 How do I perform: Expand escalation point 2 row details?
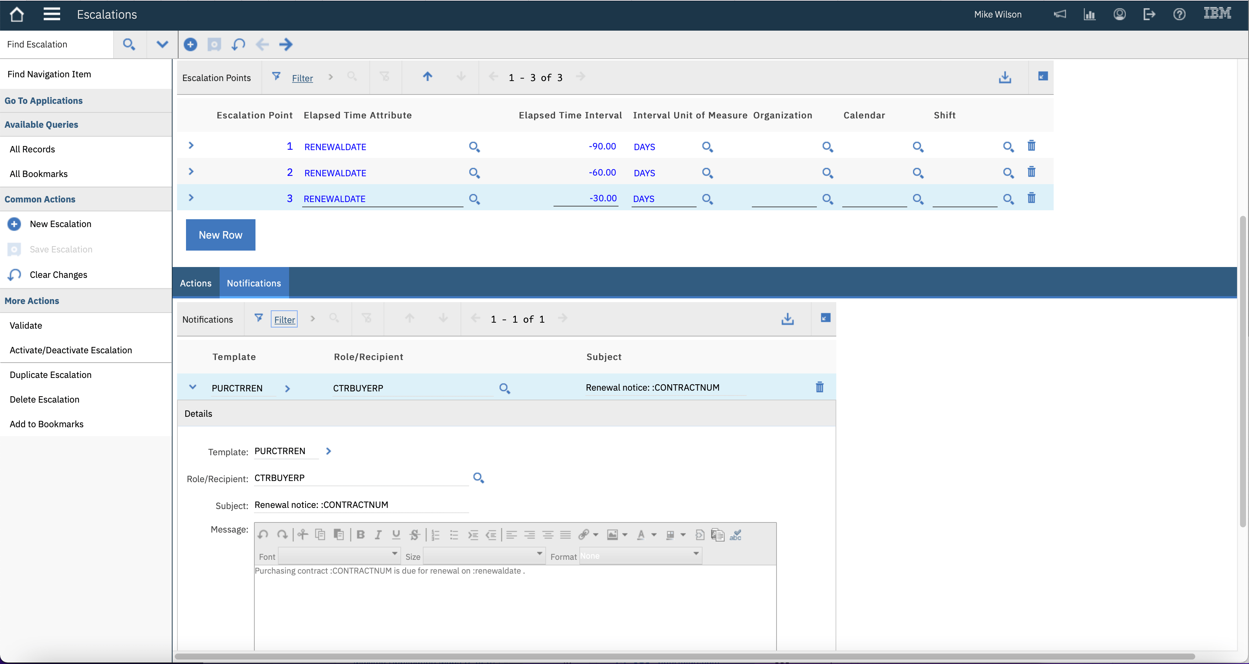click(x=191, y=171)
